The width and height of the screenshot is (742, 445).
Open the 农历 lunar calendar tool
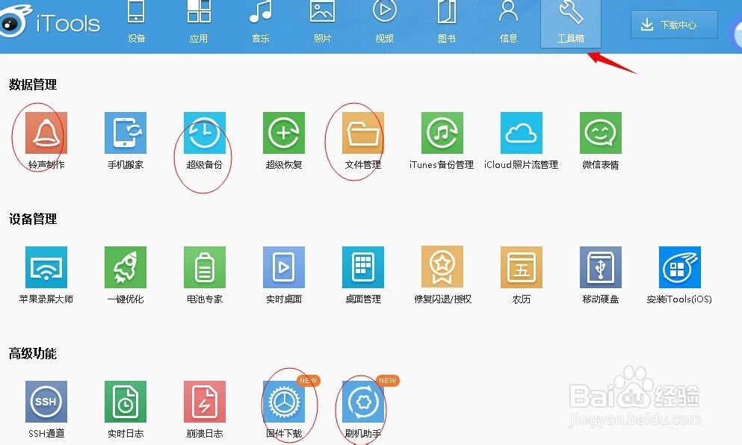(x=522, y=267)
